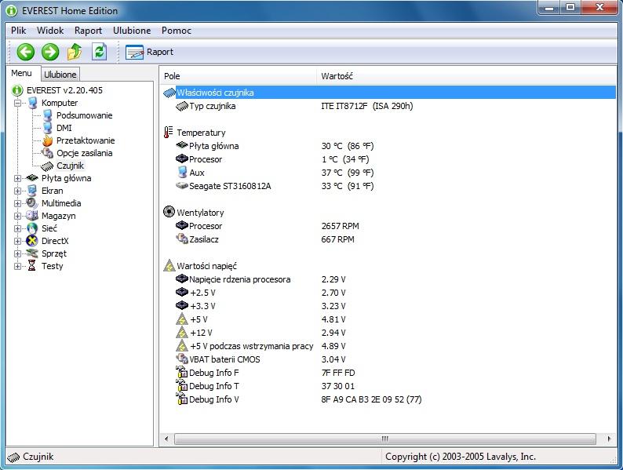
Task: Click the DMI icon in tree
Action: click(48, 128)
